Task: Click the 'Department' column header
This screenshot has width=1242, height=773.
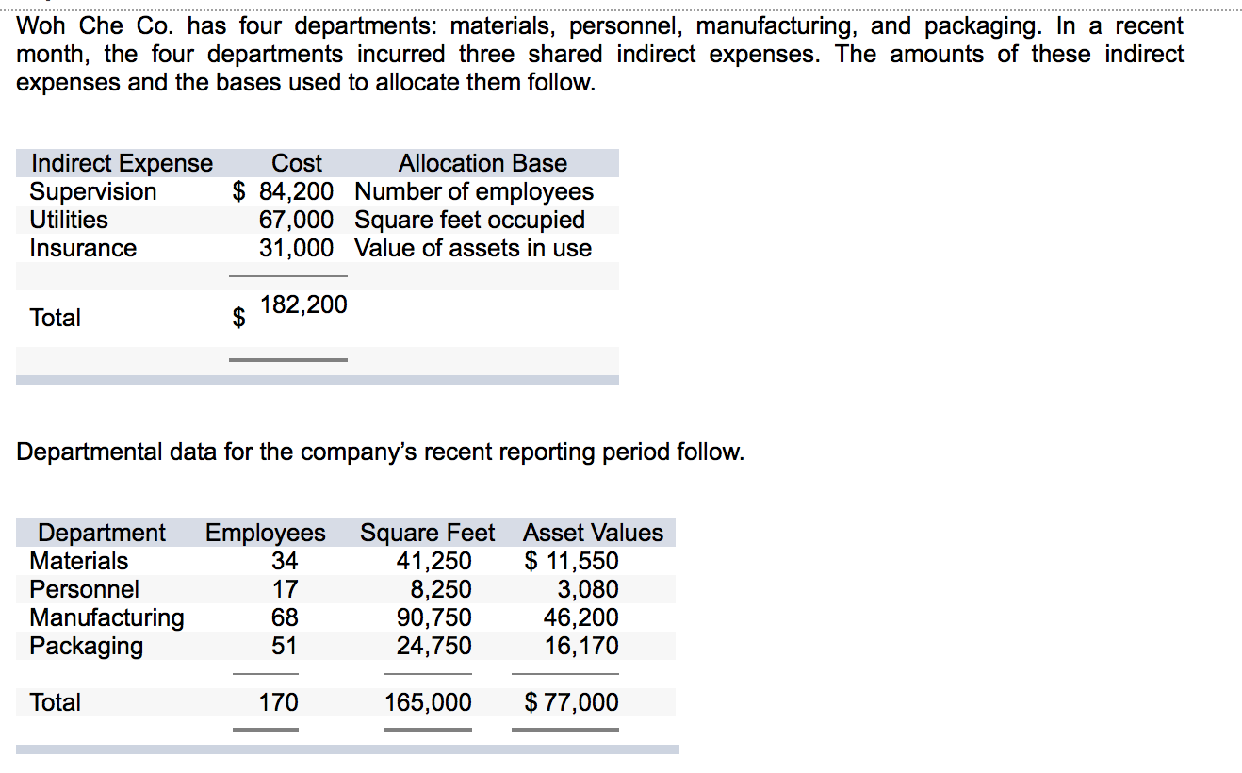Action: [x=102, y=533]
